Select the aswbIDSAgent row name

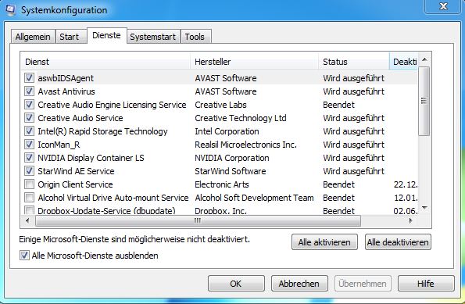pyautogui.click(x=66, y=78)
